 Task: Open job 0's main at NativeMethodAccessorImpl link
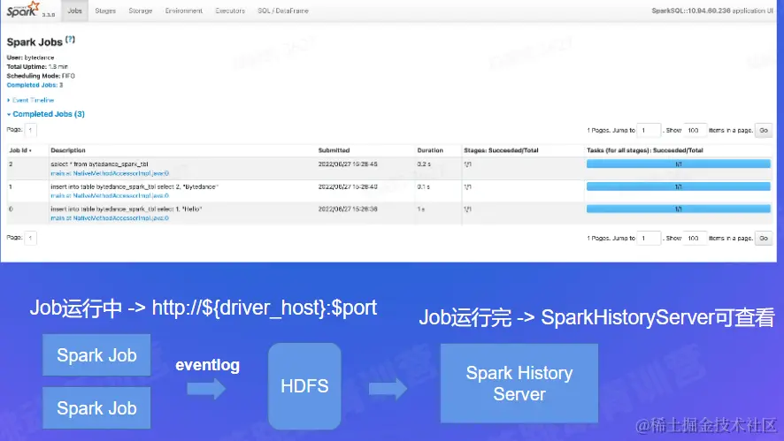click(x=110, y=218)
